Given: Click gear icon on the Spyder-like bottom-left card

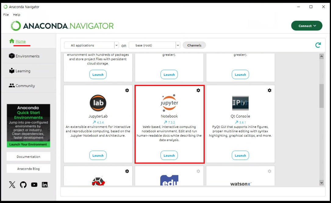Looking at the screenshot, I should coord(127,171).
